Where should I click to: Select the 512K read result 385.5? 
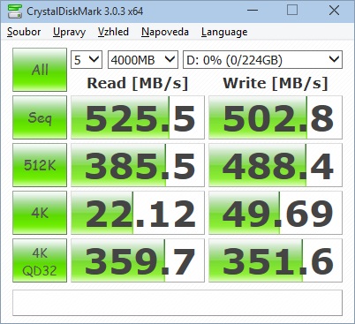coord(138,165)
